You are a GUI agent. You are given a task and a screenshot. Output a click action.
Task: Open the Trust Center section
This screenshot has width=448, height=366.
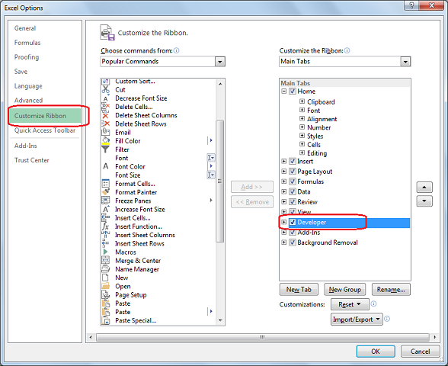[32, 160]
